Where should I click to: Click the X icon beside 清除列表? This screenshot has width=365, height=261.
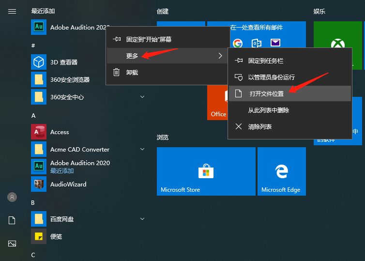pyautogui.click(x=239, y=126)
